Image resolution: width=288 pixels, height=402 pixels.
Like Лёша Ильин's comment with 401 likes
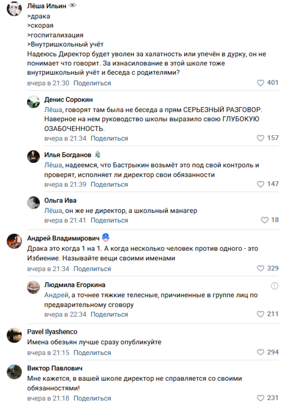tap(260, 83)
